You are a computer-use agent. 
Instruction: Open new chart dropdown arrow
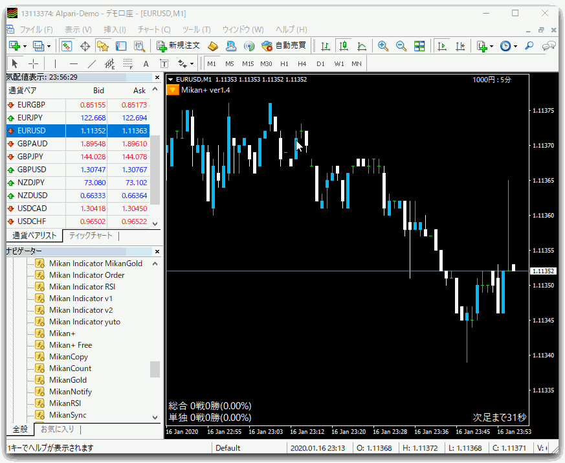point(25,46)
